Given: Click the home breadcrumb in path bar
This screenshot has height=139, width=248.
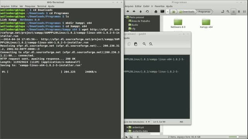Looking at the screenshot, I should click(x=174, y=12).
